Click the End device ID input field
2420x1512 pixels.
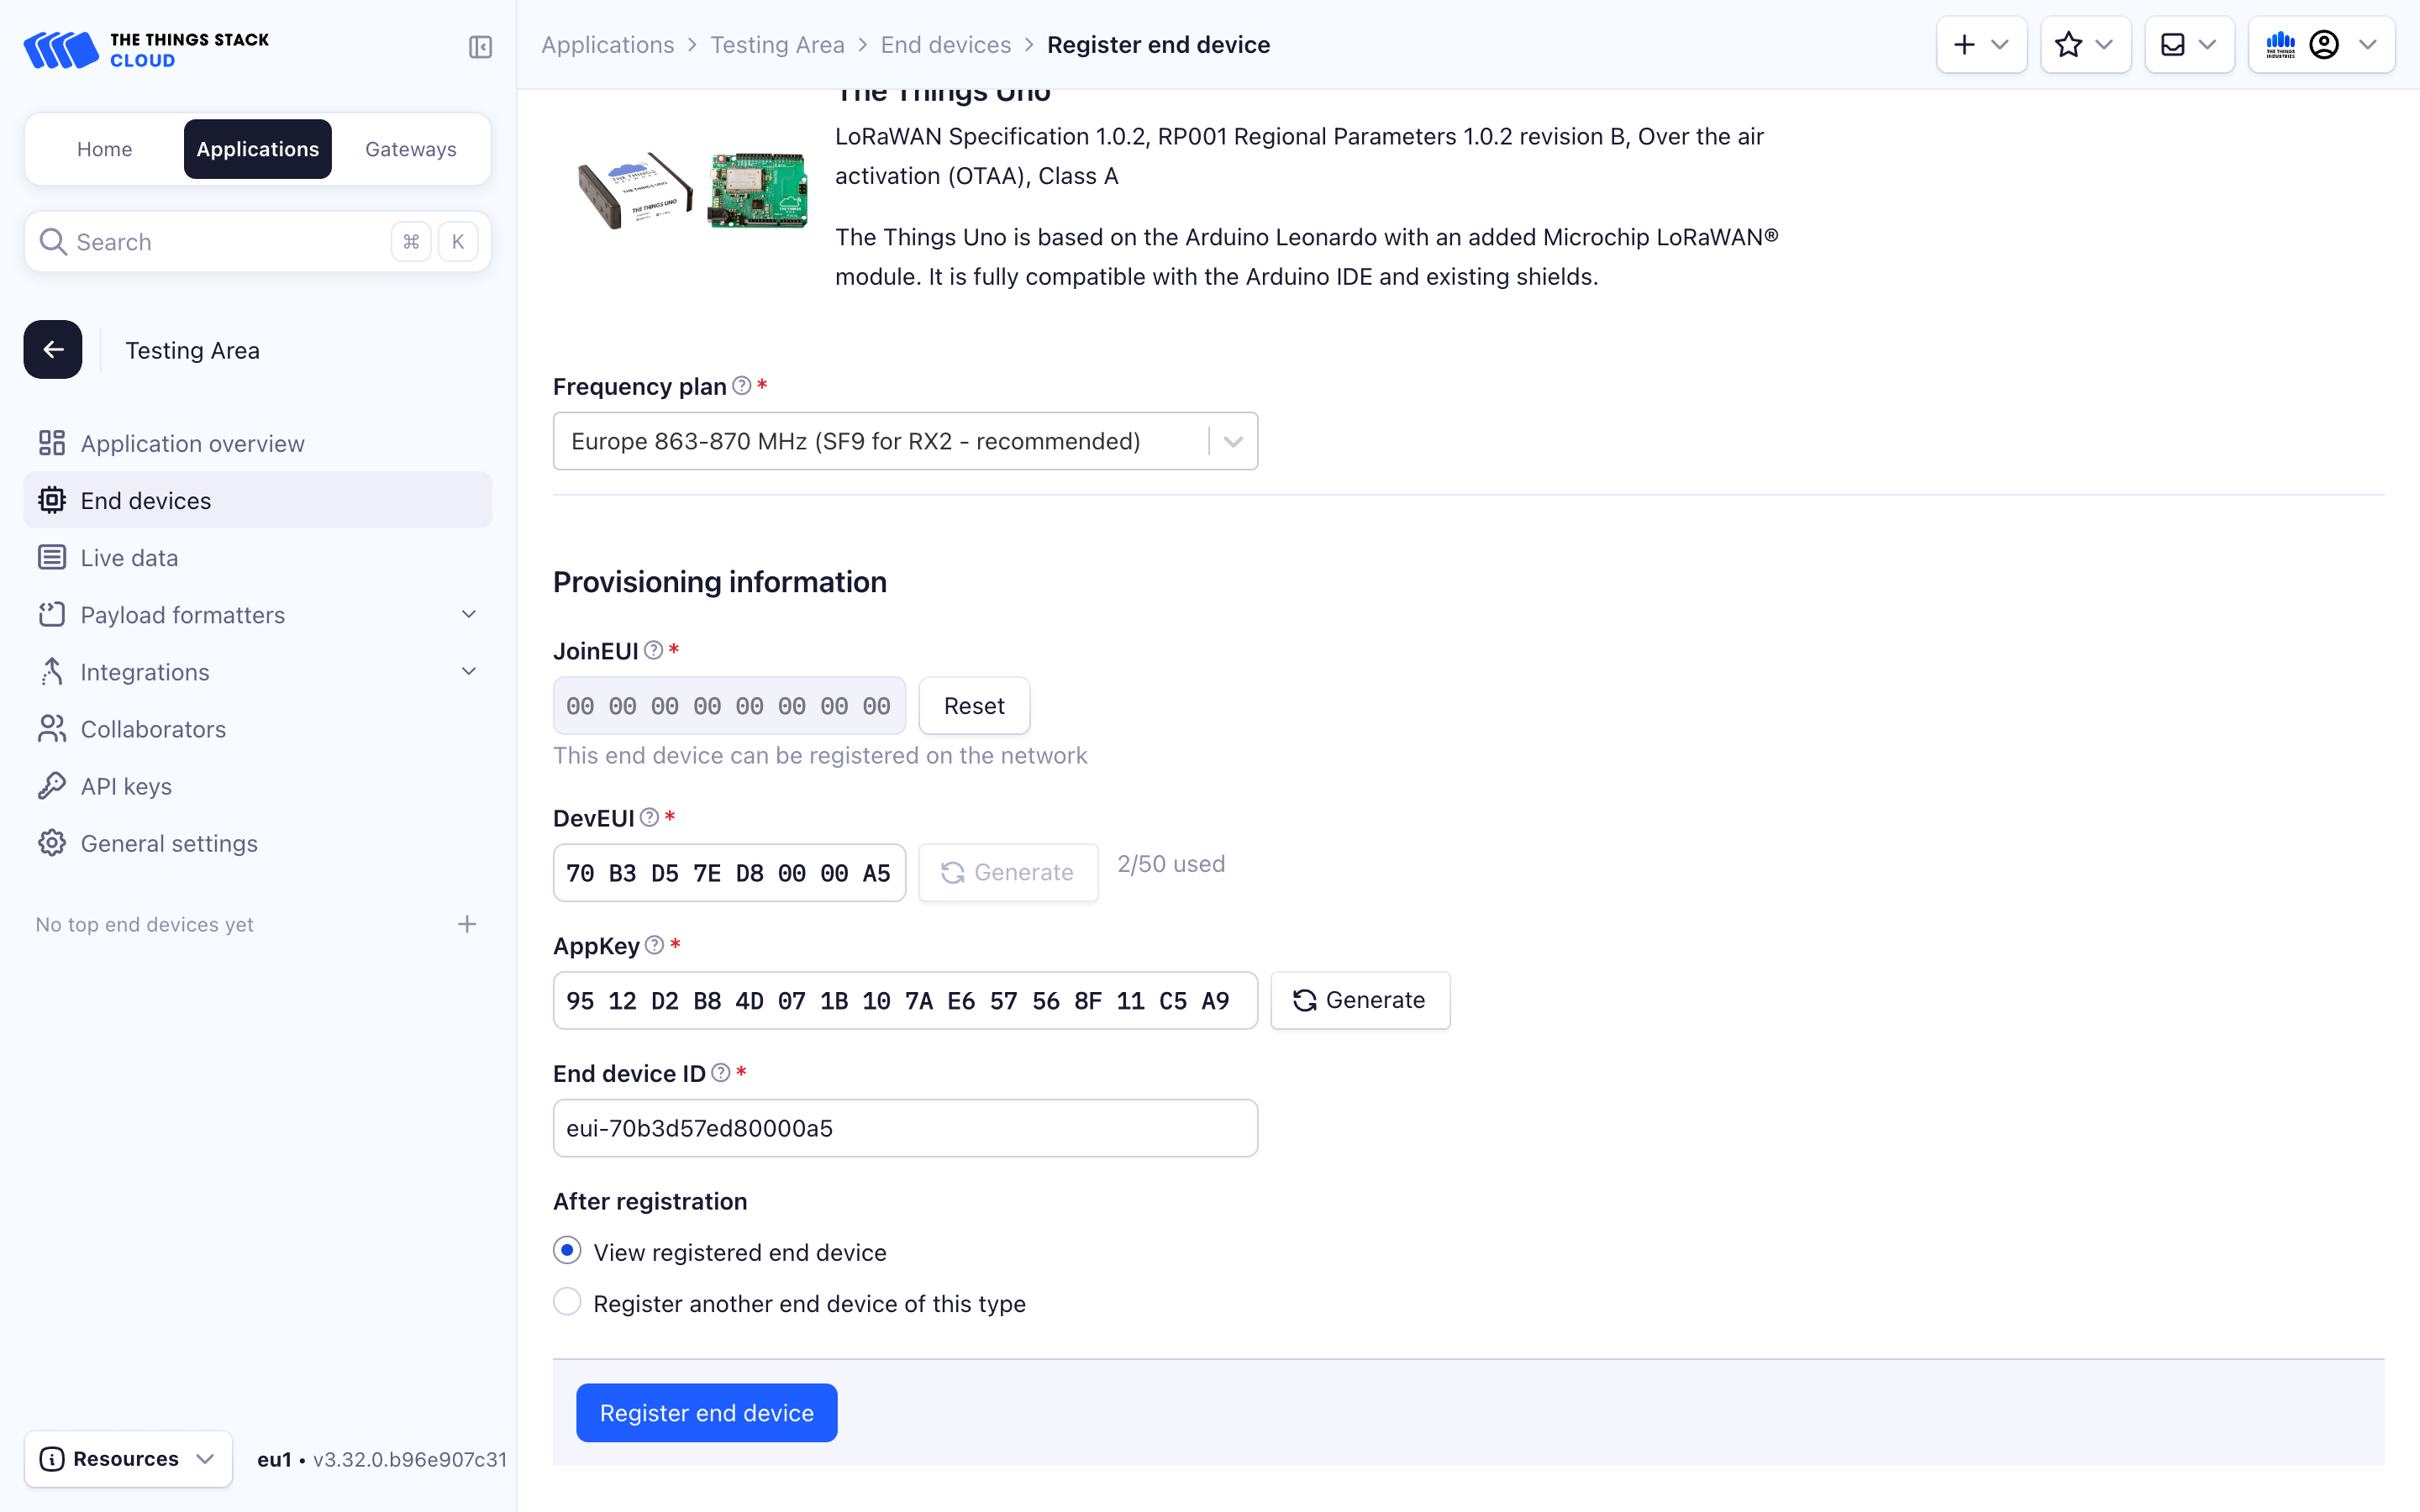click(x=904, y=1127)
